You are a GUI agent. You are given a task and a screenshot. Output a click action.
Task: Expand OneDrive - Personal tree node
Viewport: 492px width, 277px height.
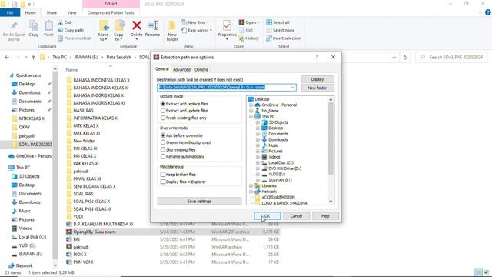pos(251,105)
